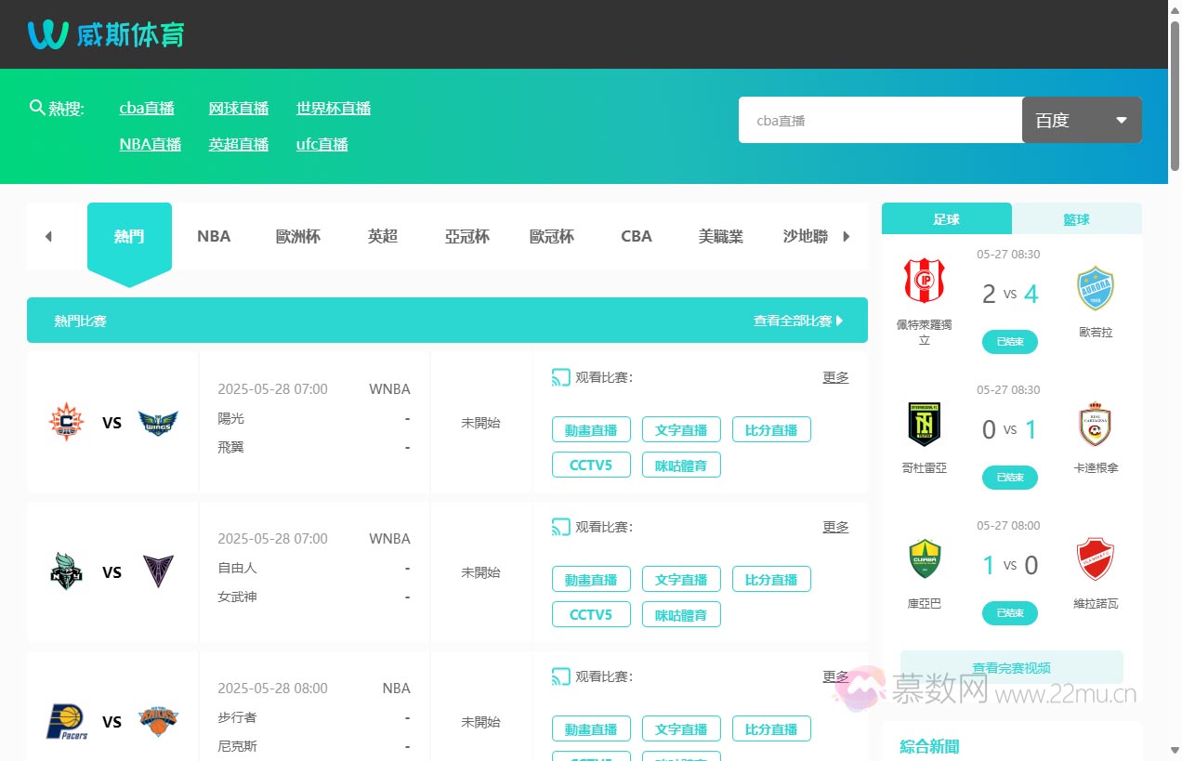The width and height of the screenshot is (1182, 761).
Task: Select the NBA category tab
Action: [x=214, y=236]
